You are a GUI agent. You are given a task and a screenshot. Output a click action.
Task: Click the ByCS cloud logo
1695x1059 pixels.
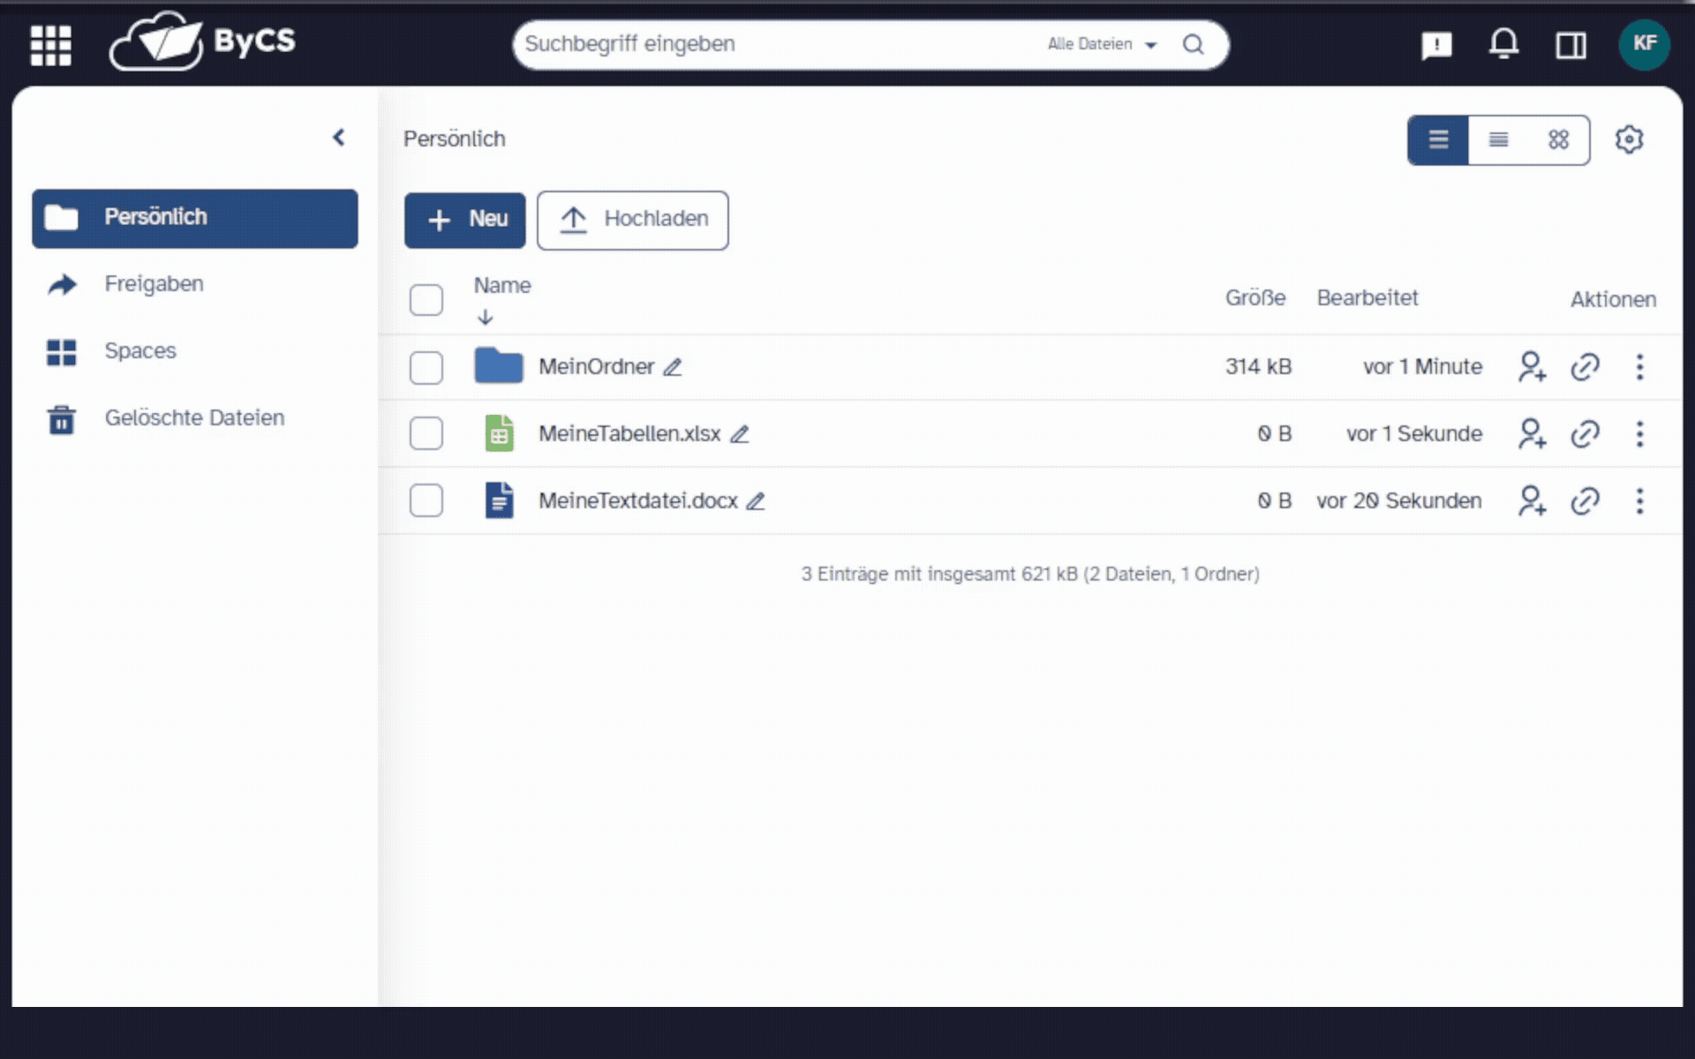tap(202, 41)
